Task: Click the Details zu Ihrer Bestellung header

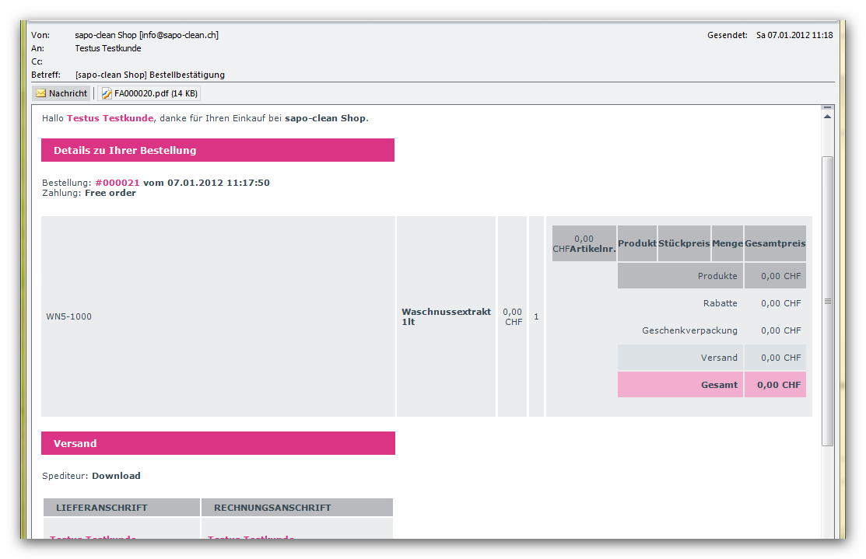Action: point(218,150)
